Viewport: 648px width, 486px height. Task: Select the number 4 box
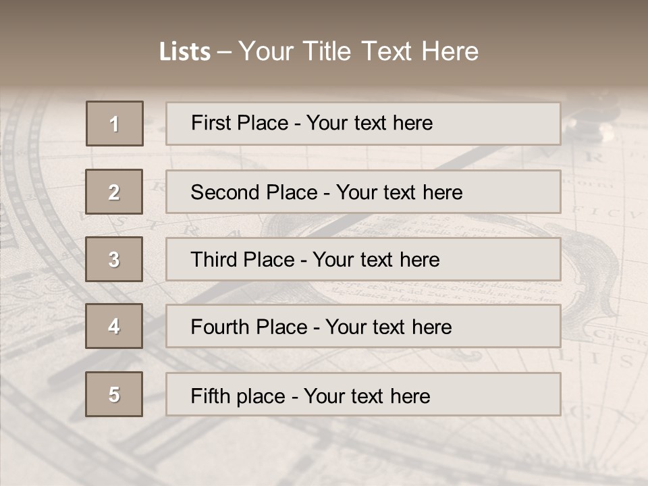114,326
